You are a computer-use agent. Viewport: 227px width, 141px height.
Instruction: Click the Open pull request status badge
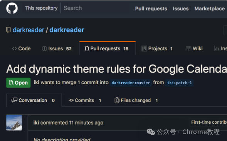pos(18,83)
